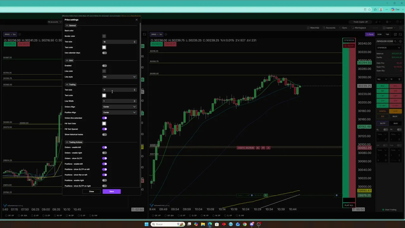Open the settings gear in top bar
405x228 pixels.
[x=387, y=22]
